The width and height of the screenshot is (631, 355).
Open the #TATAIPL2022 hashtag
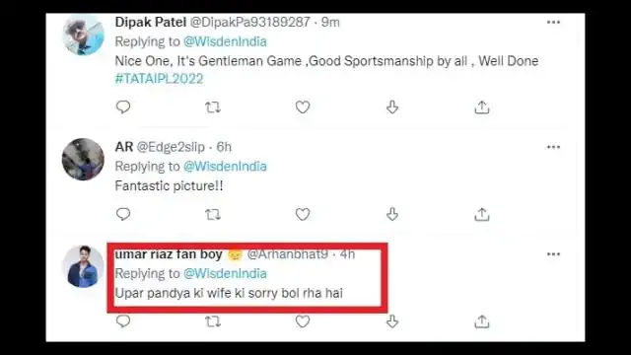click(160, 79)
